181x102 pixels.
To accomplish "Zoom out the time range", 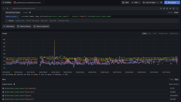I will click(x=161, y=3).
